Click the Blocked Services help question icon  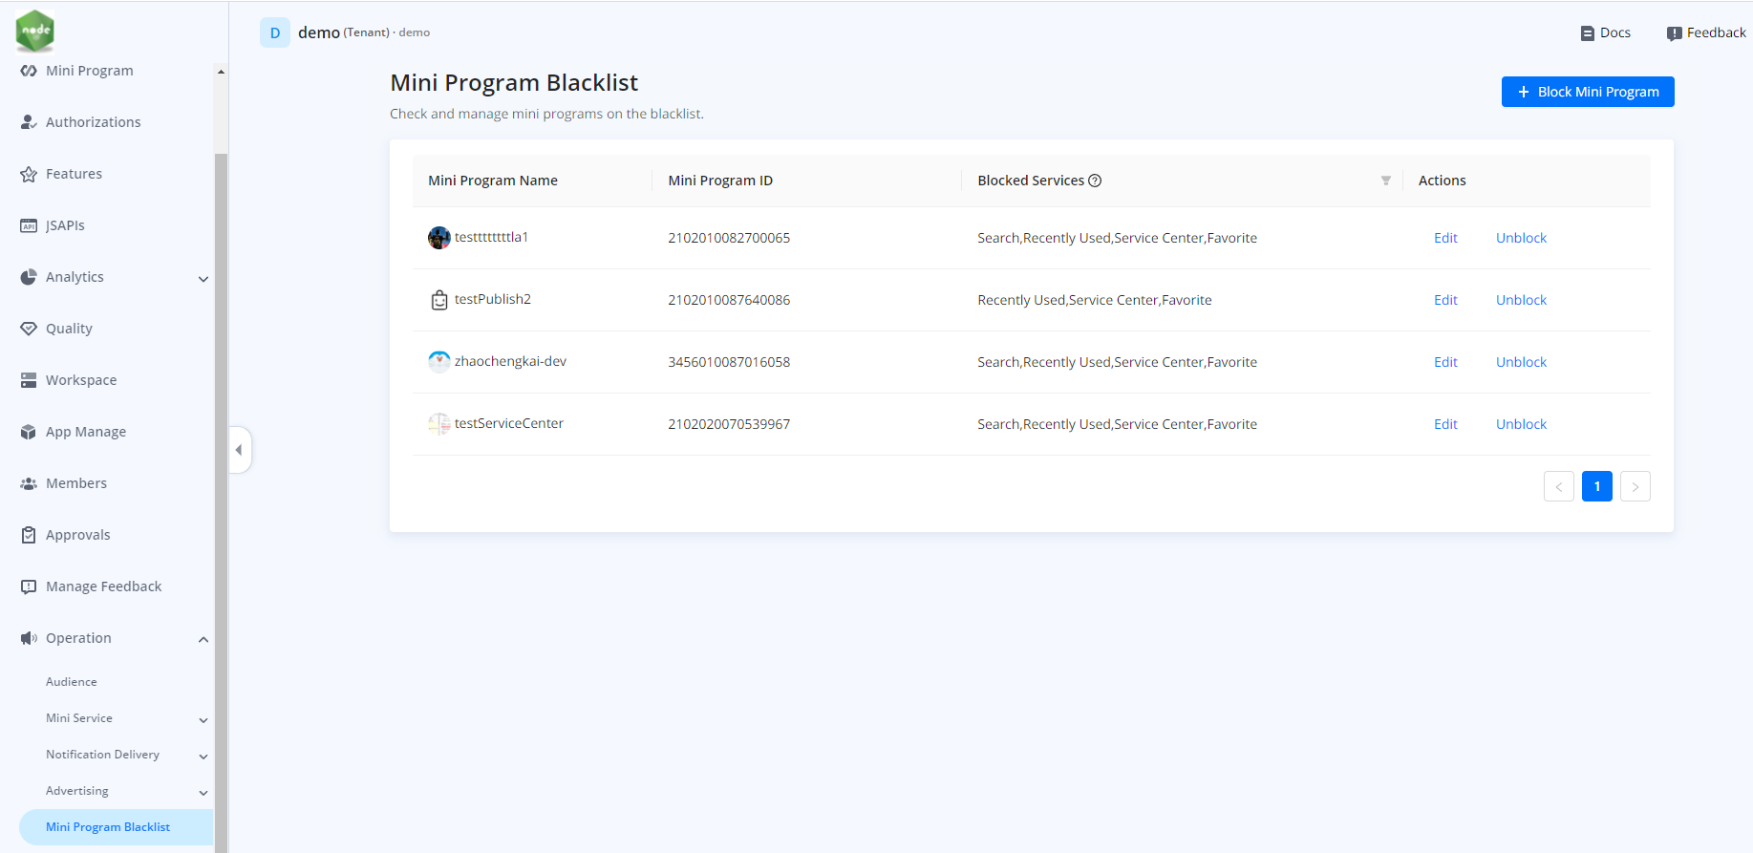tap(1095, 181)
